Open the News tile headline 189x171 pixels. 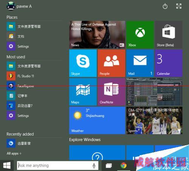click(x=97, y=35)
